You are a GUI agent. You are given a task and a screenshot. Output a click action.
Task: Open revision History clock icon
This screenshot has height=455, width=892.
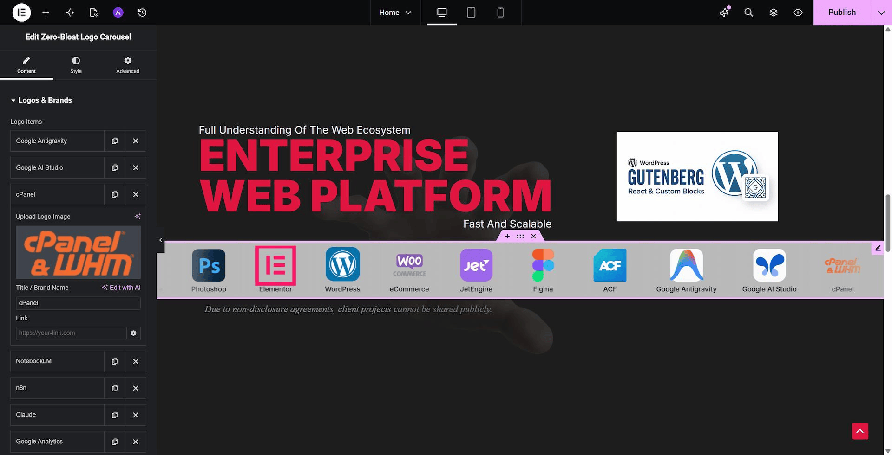[142, 13]
